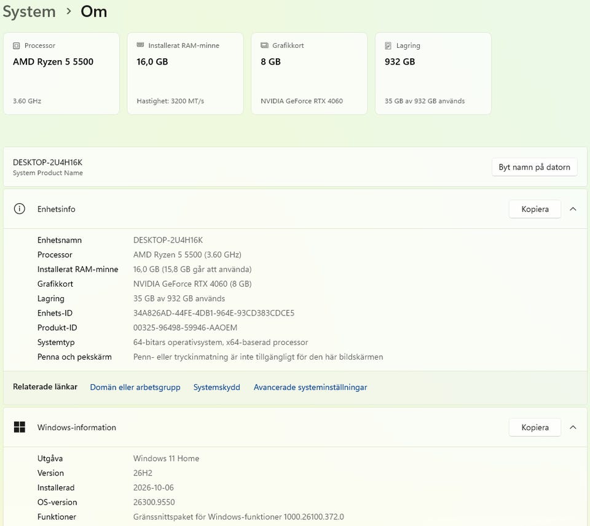590x526 pixels.
Task: Open the Lagring 932 GB card
Action: (x=433, y=74)
